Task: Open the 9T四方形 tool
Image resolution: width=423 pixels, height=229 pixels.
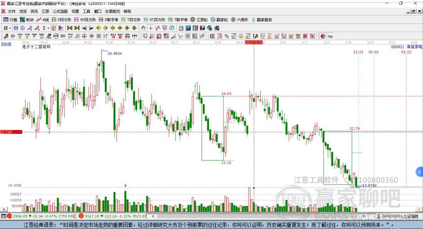Action: pyautogui.click(x=154, y=20)
